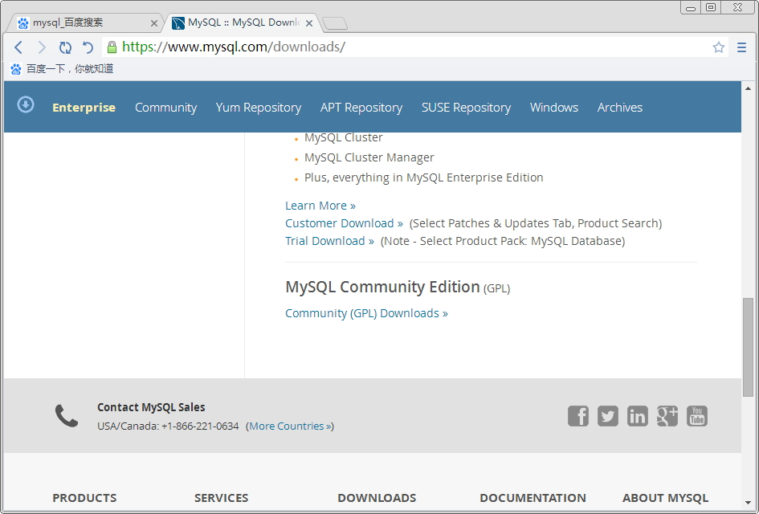This screenshot has width=759, height=514.
Task: Click the MySQL downloads circle-arrow icon
Action: [x=26, y=104]
